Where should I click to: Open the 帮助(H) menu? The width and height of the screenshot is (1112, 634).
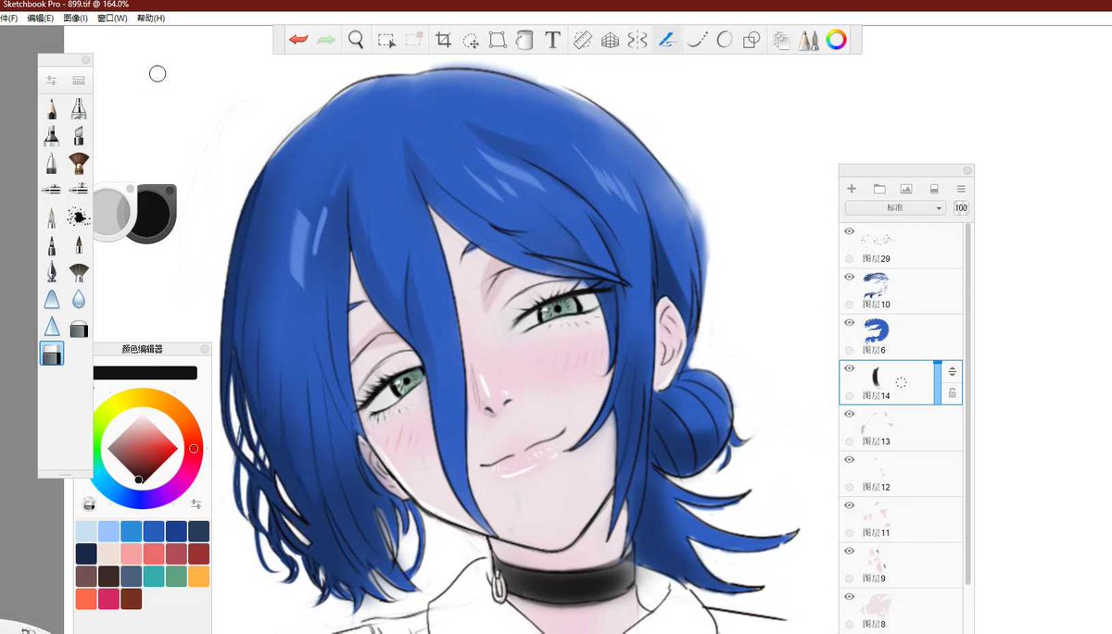[x=150, y=19]
